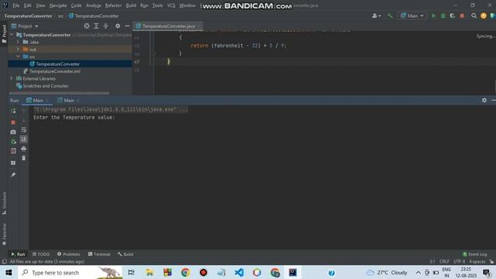The width and height of the screenshot is (496, 279).
Task: Open the VCS menu
Action: click(x=171, y=5)
